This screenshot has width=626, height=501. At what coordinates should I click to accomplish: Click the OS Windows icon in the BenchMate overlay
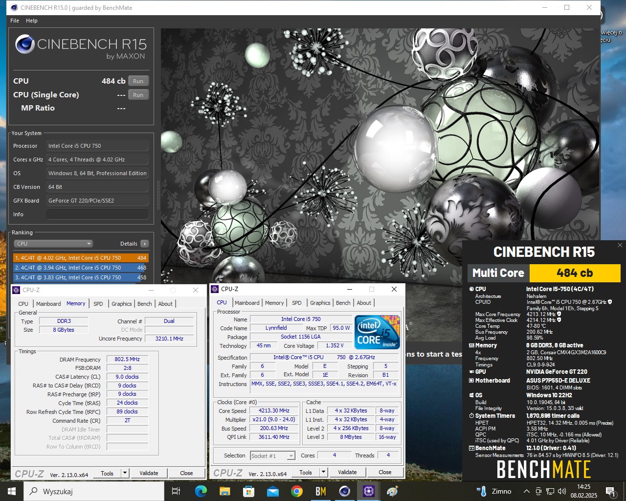click(471, 395)
